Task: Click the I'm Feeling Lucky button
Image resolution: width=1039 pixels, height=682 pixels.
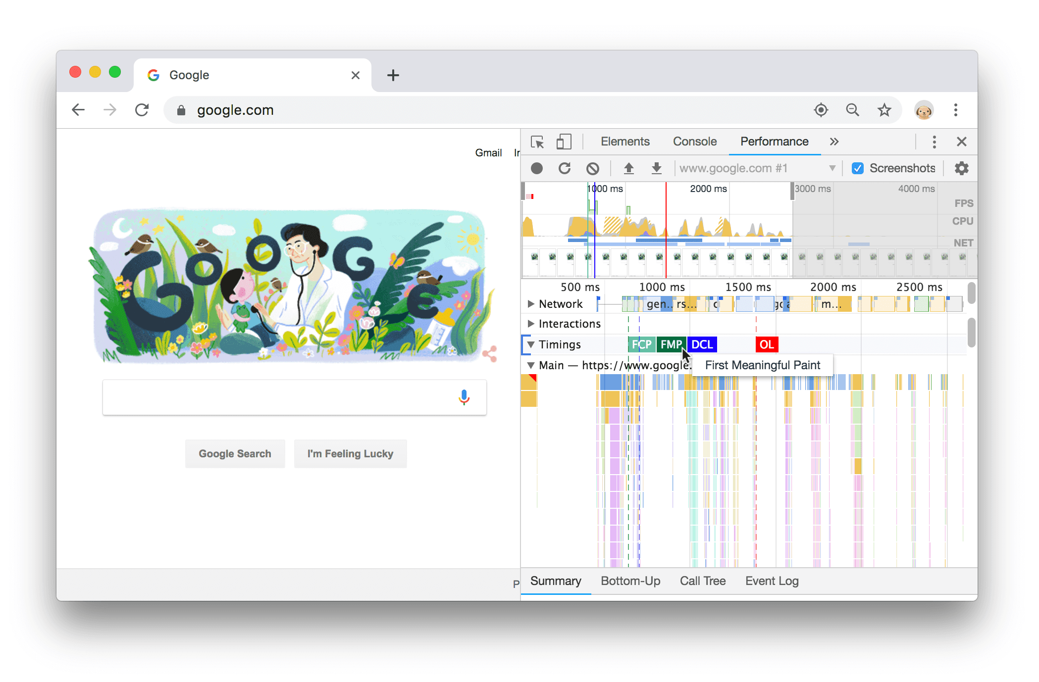Action: (351, 454)
